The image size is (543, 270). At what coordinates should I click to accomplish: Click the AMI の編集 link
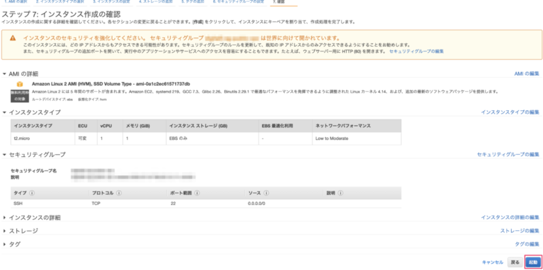pos(527,74)
